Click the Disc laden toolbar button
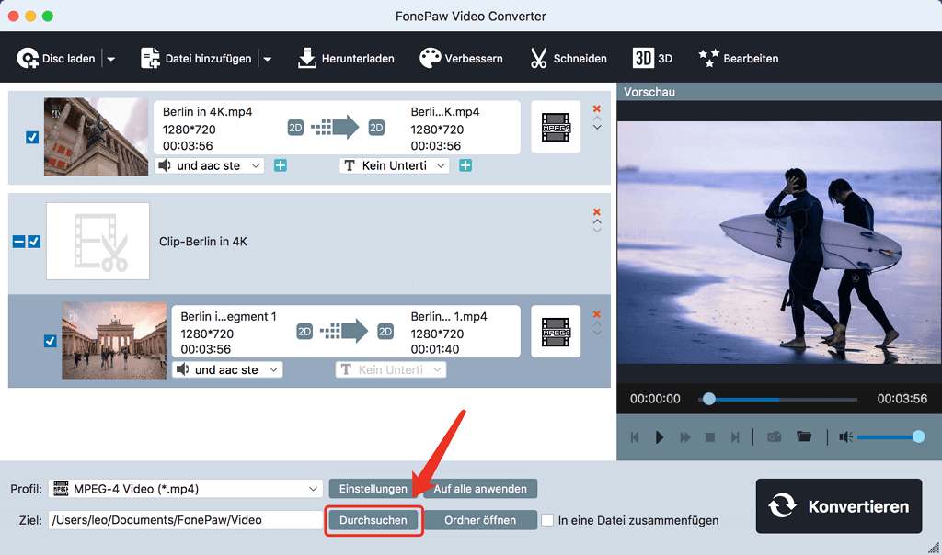The height and width of the screenshot is (555, 942). [56, 58]
